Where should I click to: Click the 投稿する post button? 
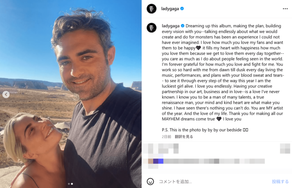click(280, 182)
